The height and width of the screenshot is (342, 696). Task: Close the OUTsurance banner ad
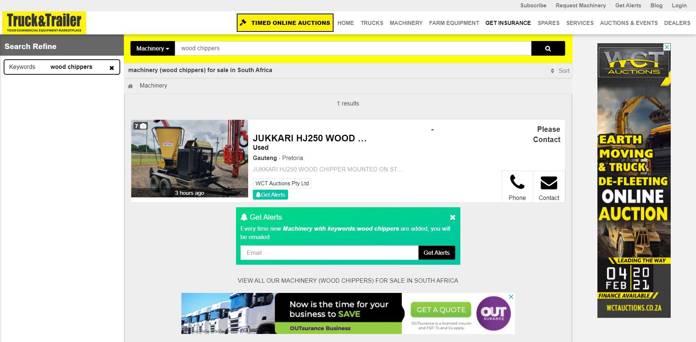511,297
